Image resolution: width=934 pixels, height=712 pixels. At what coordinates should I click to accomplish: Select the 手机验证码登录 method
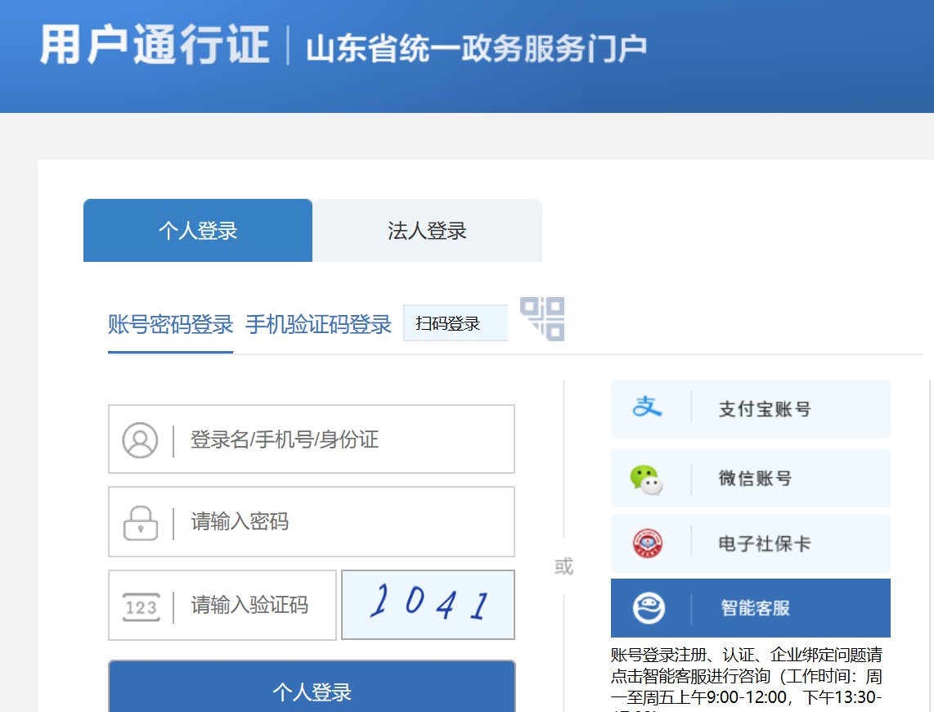point(318,324)
